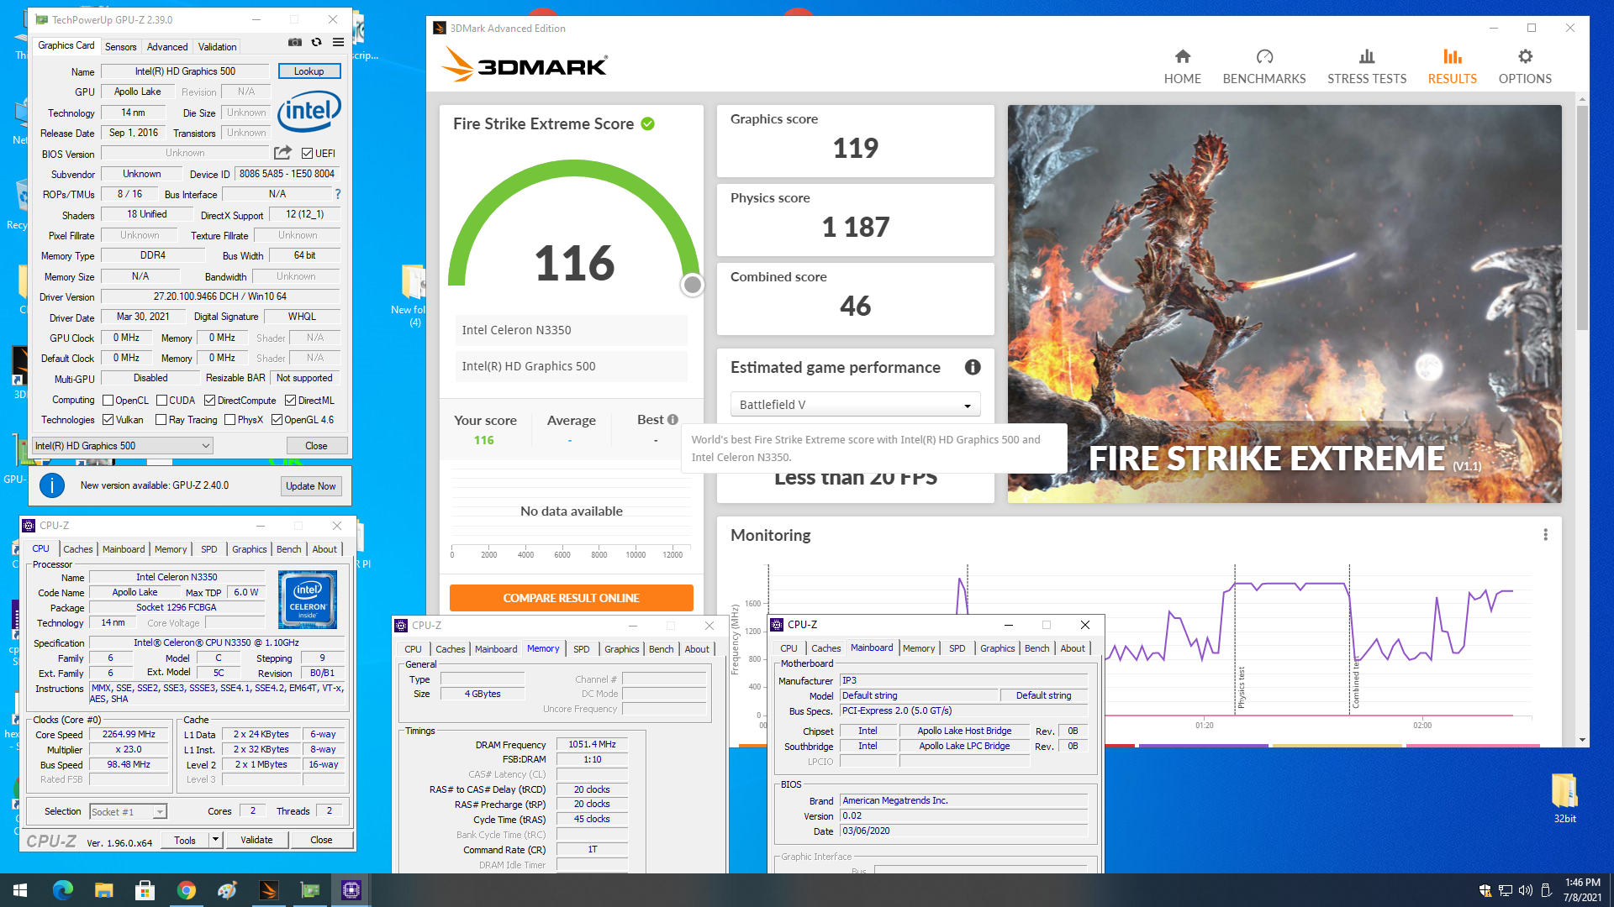This screenshot has width=1614, height=907.
Task: Click the taskbar clock showing 1:46 PM
Action: click(x=1583, y=890)
